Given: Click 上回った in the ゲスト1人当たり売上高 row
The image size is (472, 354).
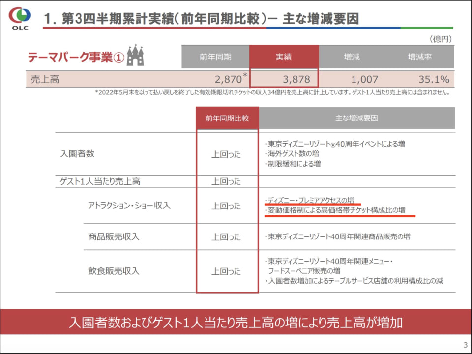Looking at the screenshot, I should click(226, 181).
